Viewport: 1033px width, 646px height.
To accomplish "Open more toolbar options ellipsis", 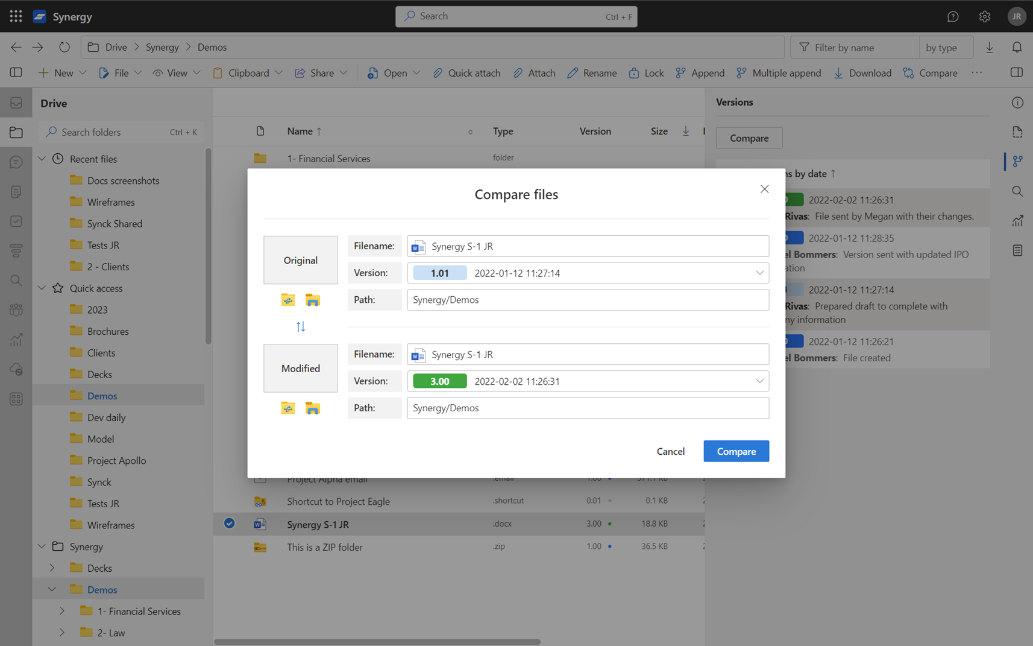I will (977, 72).
